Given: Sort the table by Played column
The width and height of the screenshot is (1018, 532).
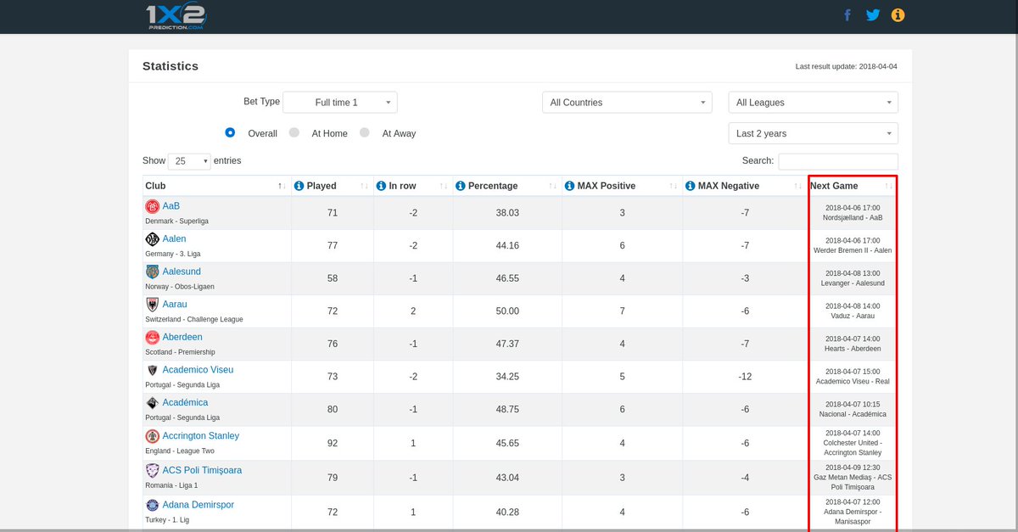Looking at the screenshot, I should 333,186.
